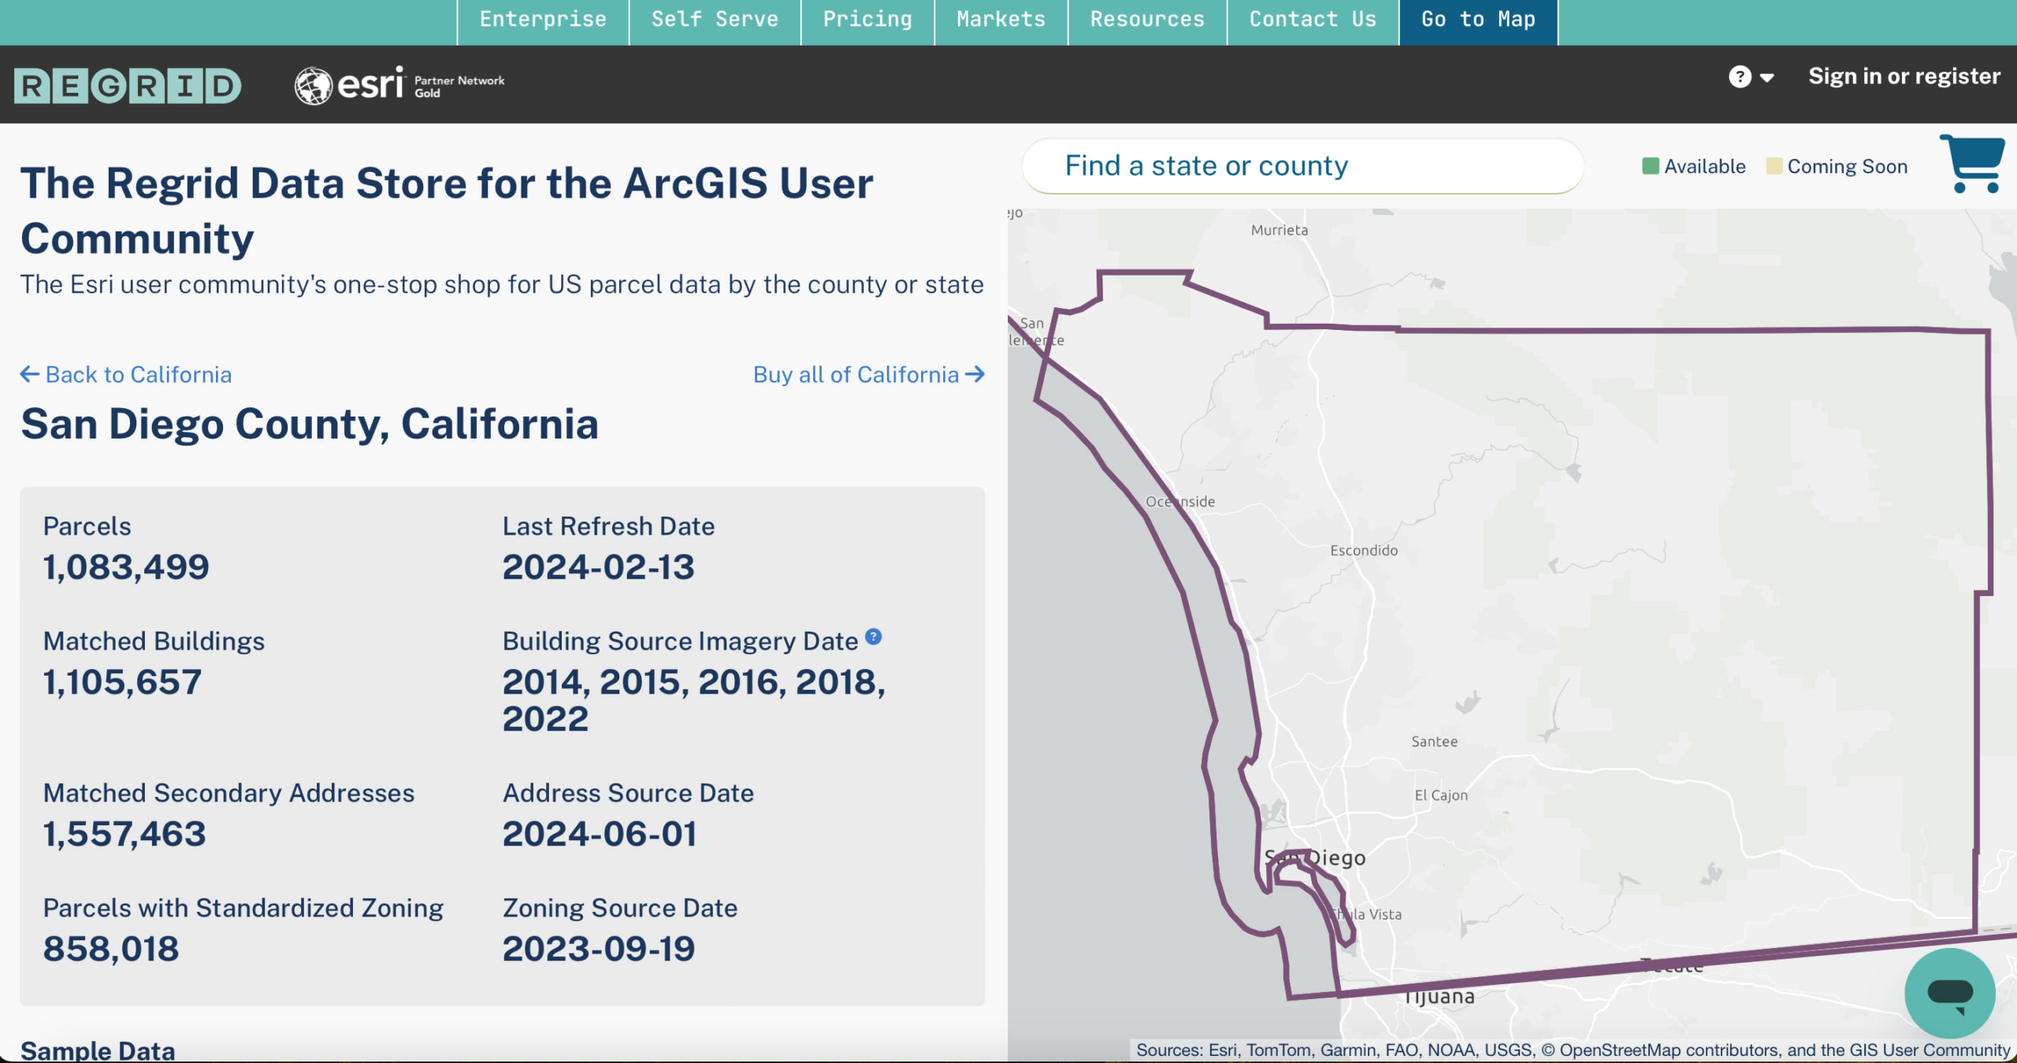2017x1063 pixels.
Task: Open the Markets menu
Action: 1000,19
